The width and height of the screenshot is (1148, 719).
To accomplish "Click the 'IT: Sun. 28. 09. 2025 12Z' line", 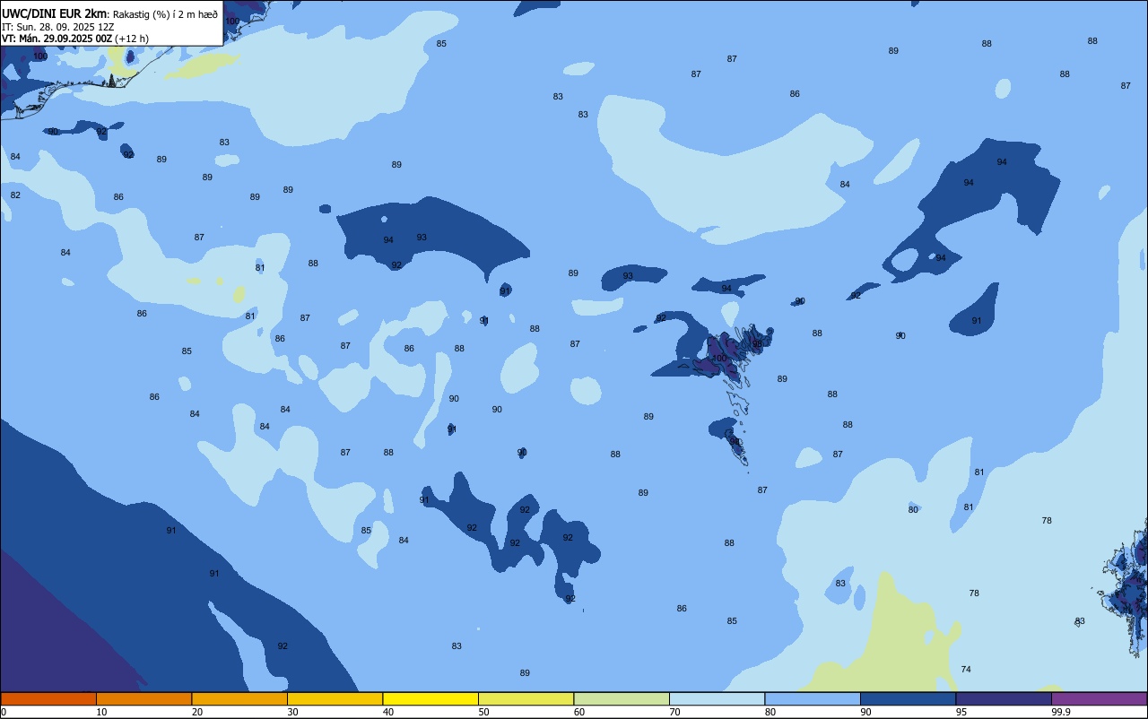I will click(x=57, y=27).
